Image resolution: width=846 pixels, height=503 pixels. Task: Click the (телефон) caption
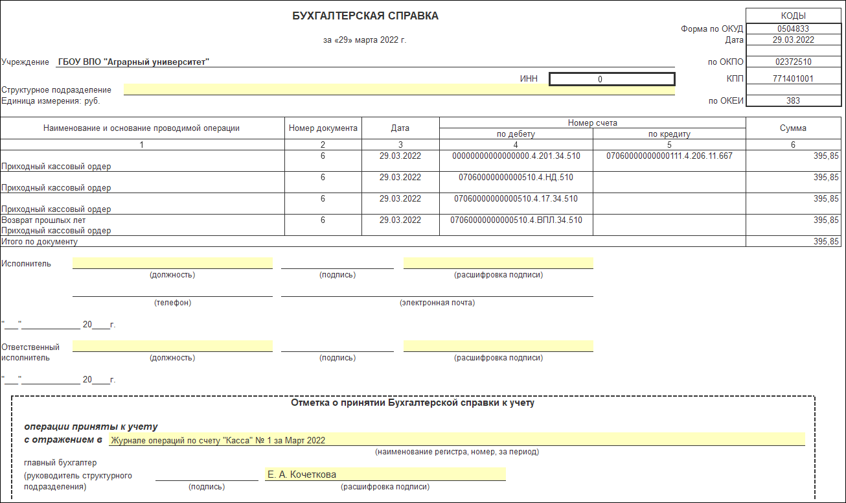172,303
